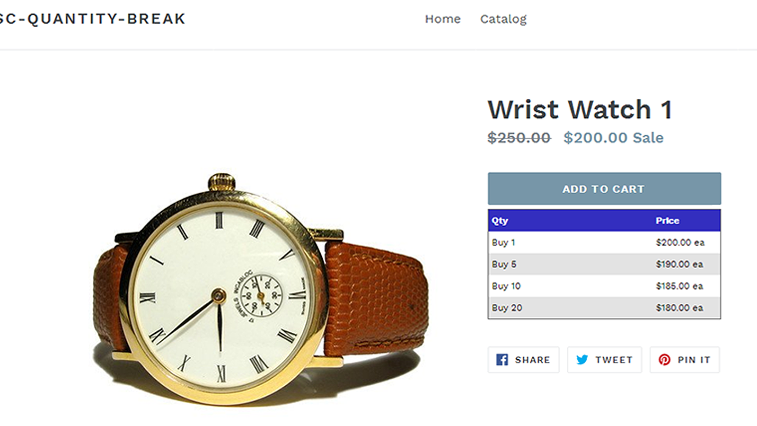Click the $200.00 Sale price text
The image size is (757, 426).
point(613,138)
